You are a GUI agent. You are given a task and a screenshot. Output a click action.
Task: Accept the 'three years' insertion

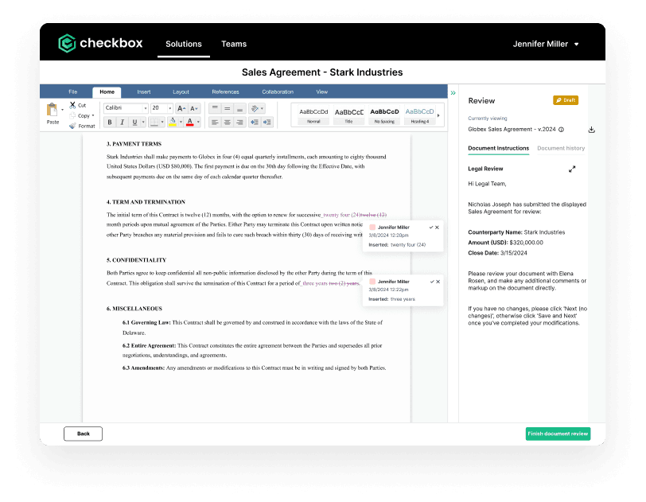click(432, 282)
